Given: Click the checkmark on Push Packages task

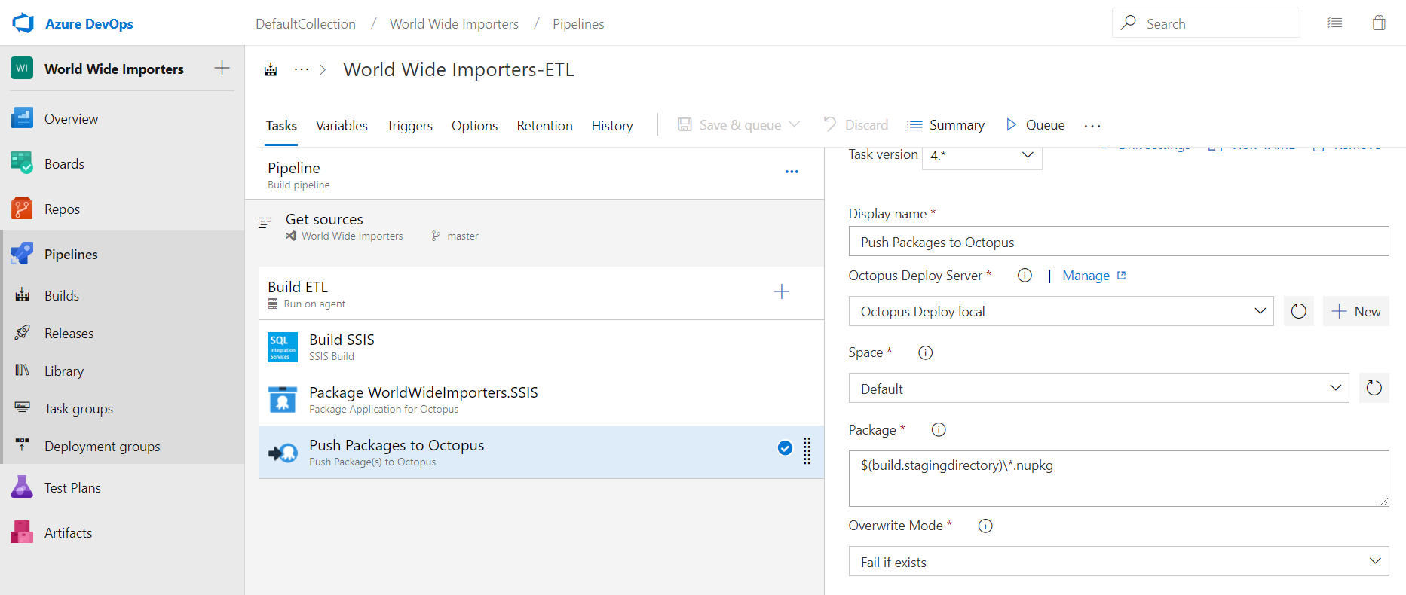Looking at the screenshot, I should pos(785,448).
